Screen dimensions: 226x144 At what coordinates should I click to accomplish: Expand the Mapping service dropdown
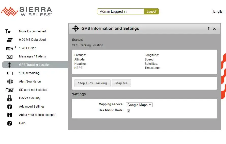(x=139, y=105)
